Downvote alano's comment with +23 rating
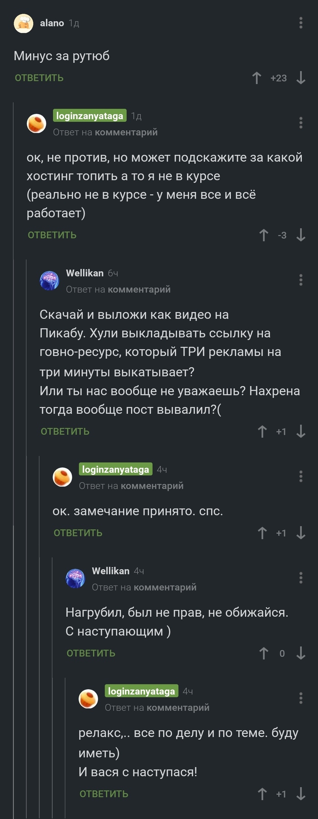The image size is (318, 819). point(301,78)
